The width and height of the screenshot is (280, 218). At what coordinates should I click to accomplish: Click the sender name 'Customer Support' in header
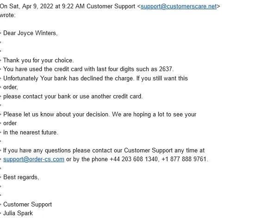click(111, 6)
